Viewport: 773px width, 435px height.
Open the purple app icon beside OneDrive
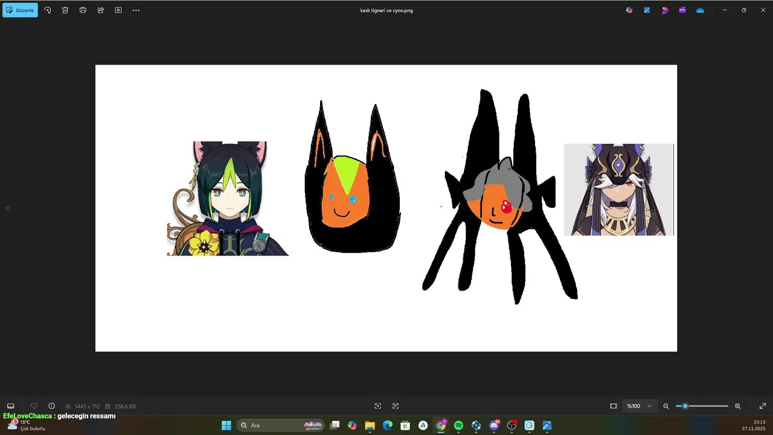[x=682, y=10]
